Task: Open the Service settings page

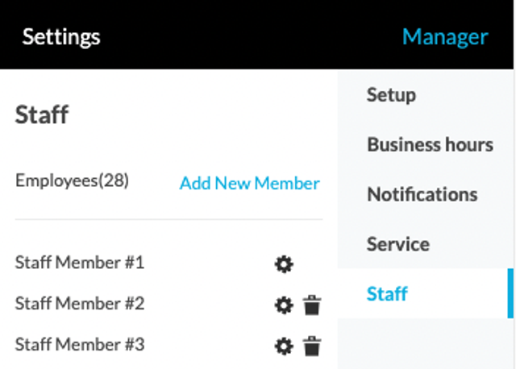Action: (x=398, y=244)
